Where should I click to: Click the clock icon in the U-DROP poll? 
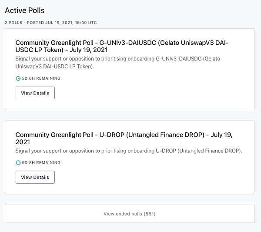18,163
